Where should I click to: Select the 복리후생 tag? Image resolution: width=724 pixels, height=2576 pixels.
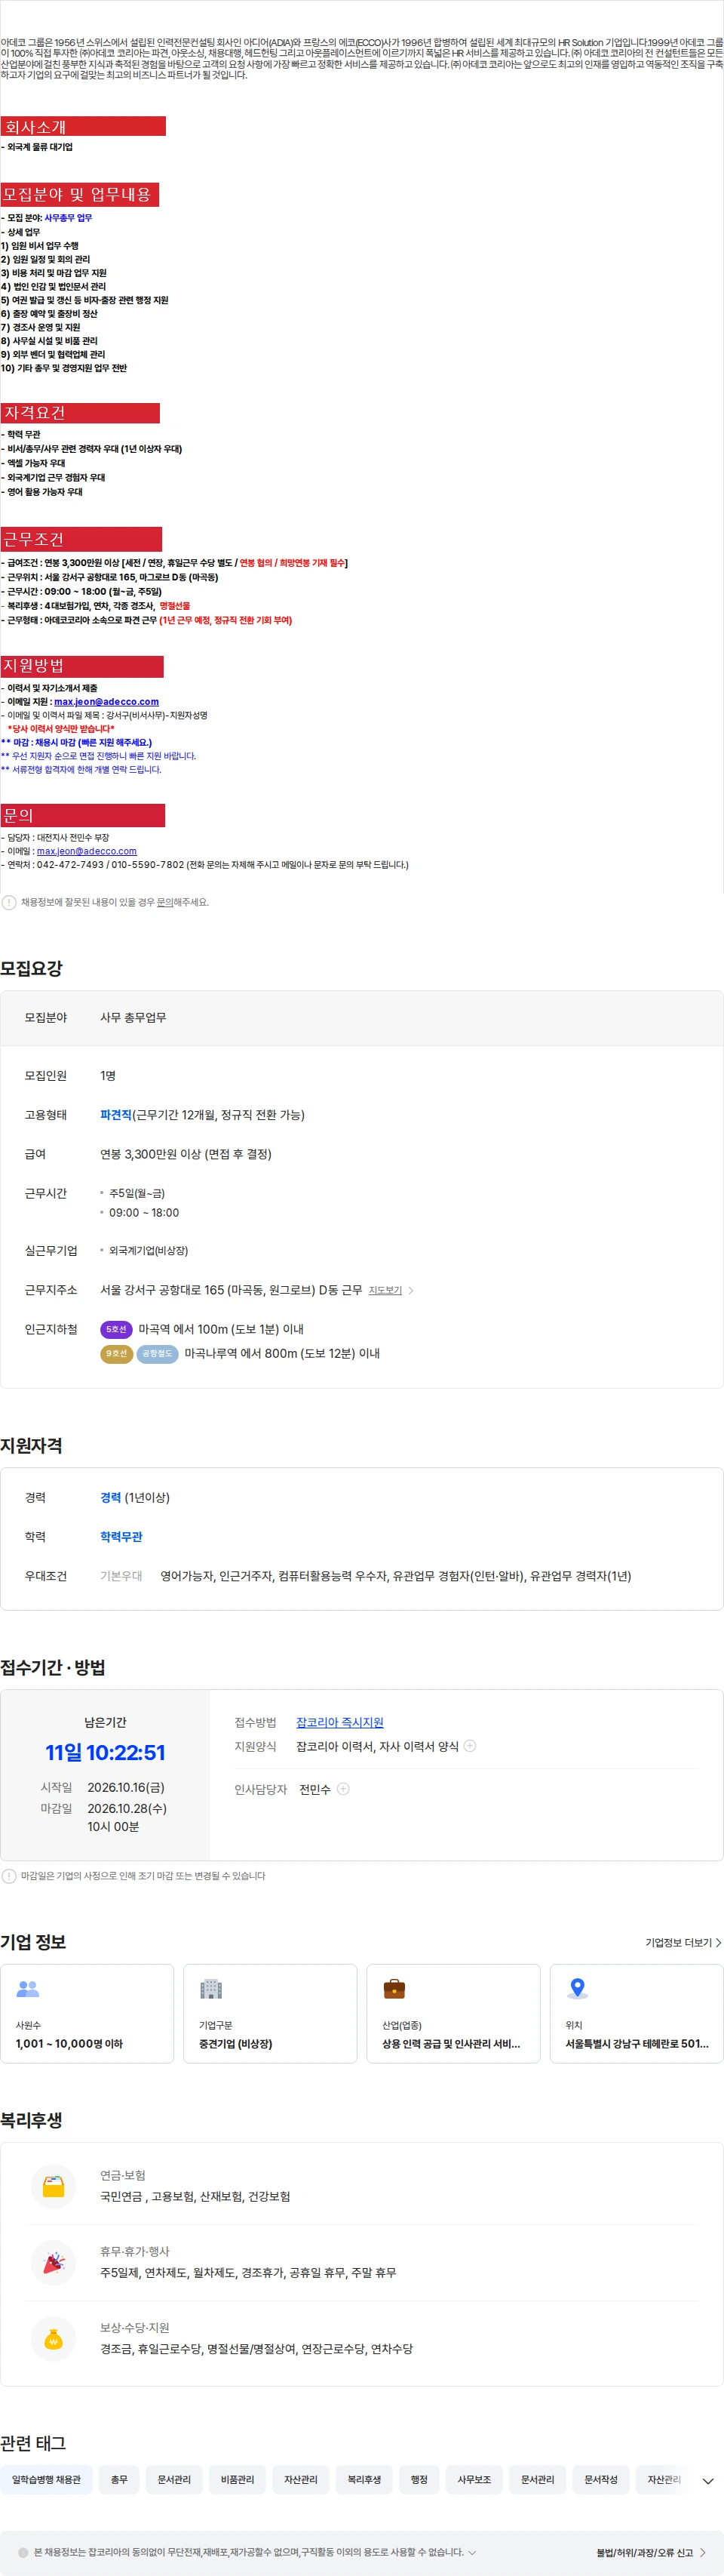coord(364,2479)
